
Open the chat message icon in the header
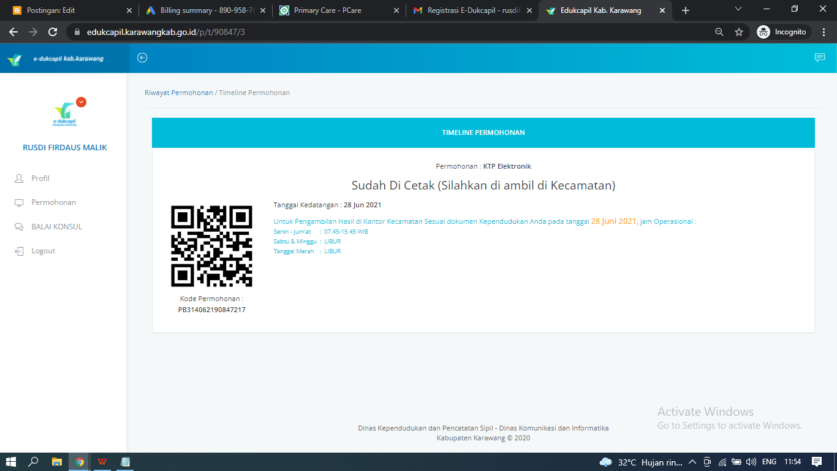819,58
